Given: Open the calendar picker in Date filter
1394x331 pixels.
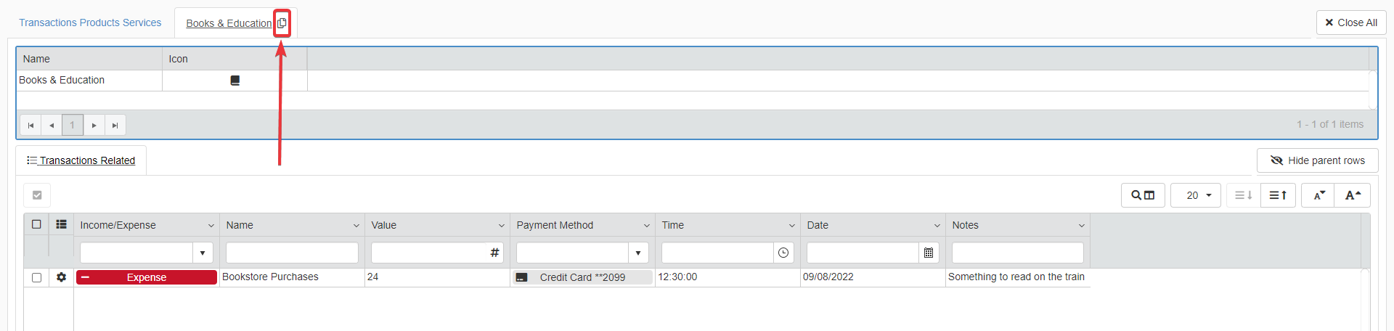Looking at the screenshot, I should [x=929, y=253].
